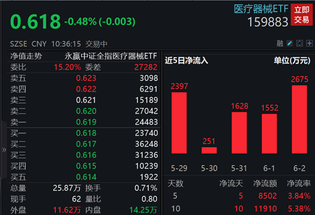Screen dimensions: 315x215
Task: Click the 永赢中证全指医疗器械ETF full name
Action: click(111, 56)
